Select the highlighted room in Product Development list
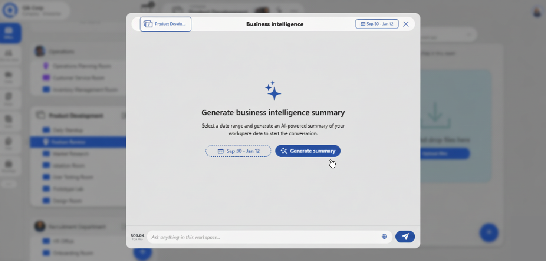Viewport: 546px width, 261px height. pos(78,142)
